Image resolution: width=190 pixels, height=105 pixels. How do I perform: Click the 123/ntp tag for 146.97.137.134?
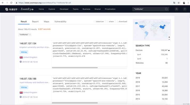pos(24,52)
